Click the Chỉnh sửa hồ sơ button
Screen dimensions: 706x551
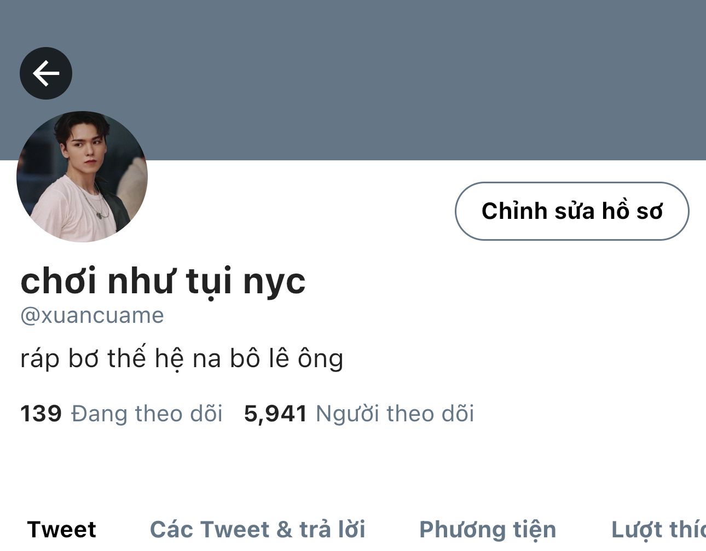click(x=572, y=211)
